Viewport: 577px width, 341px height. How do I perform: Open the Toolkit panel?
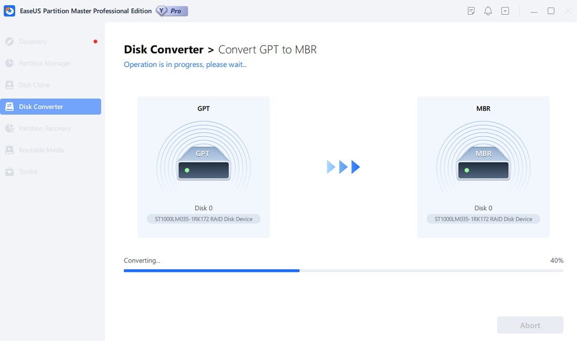29,171
